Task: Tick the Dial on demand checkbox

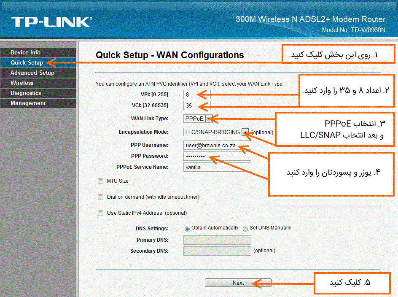Action: click(100, 197)
